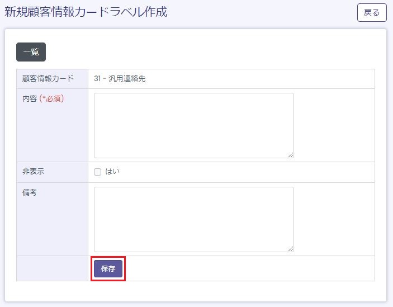The height and width of the screenshot is (307, 393).
Task: Click the 非表示 row label
Action: (x=34, y=172)
